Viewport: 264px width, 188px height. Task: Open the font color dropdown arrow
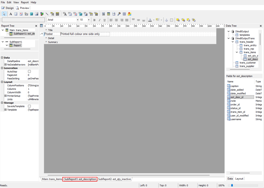click(154, 20)
